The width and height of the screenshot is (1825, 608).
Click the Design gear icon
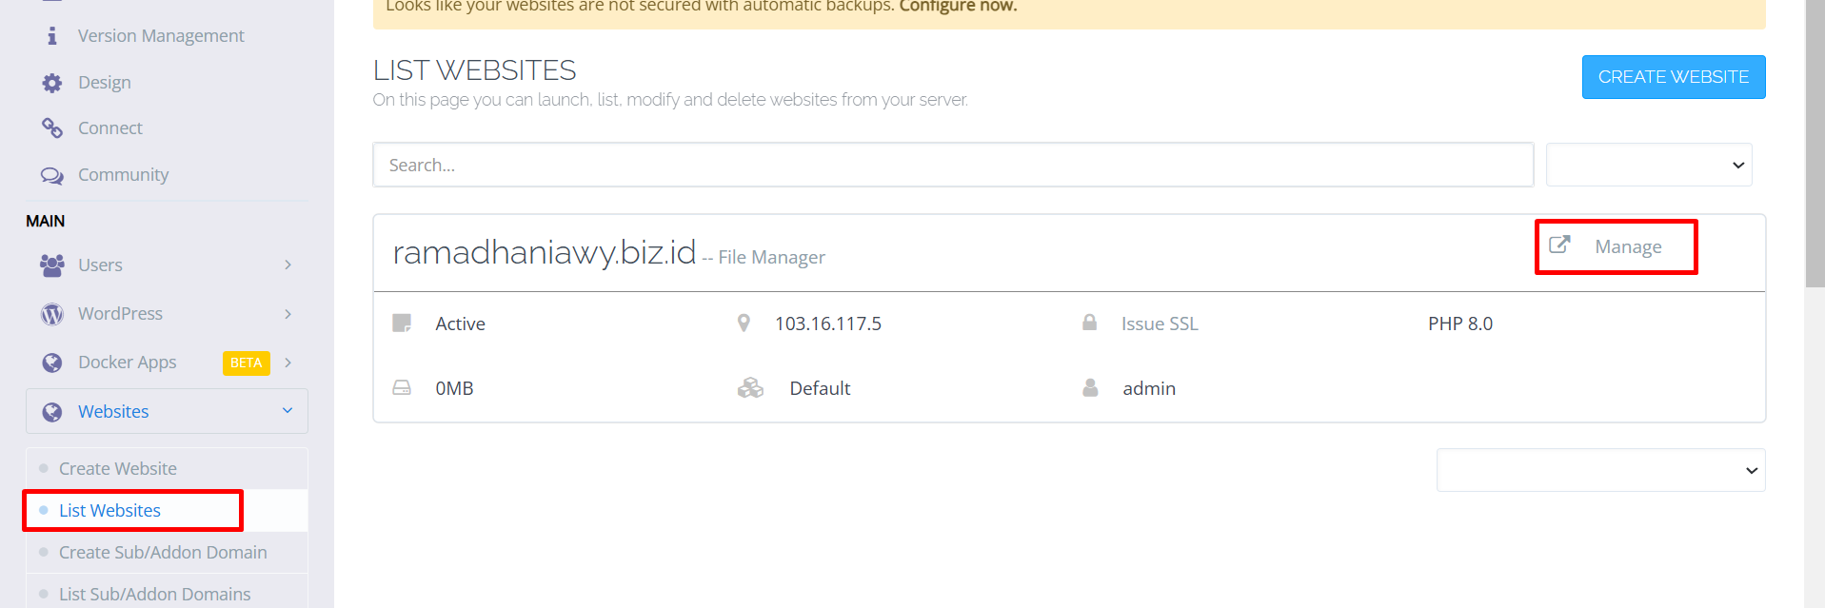coord(52,83)
